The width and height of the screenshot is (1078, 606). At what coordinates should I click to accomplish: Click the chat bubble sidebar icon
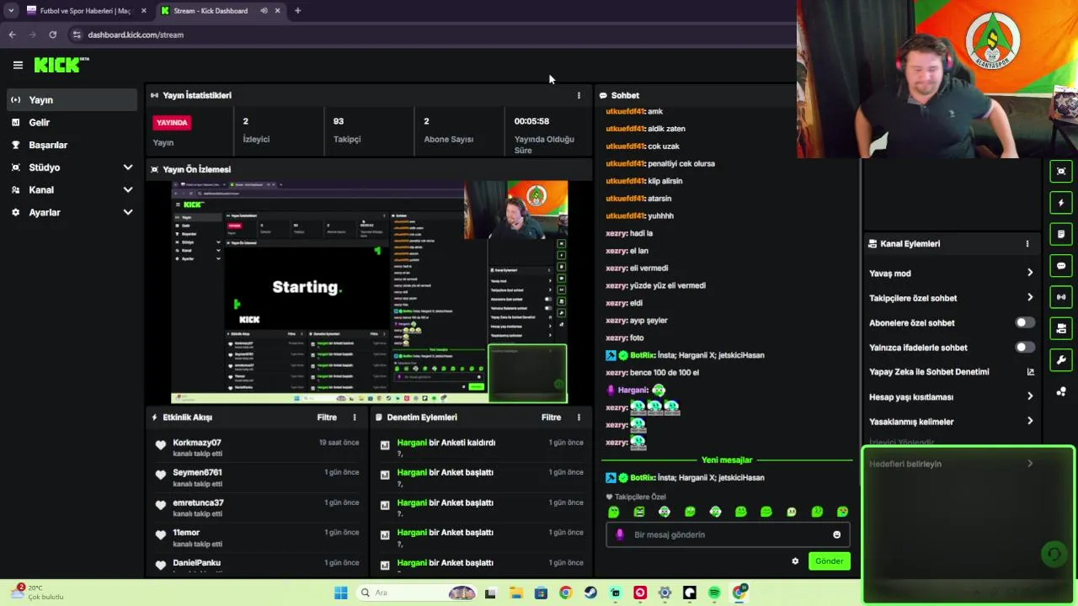[1061, 266]
